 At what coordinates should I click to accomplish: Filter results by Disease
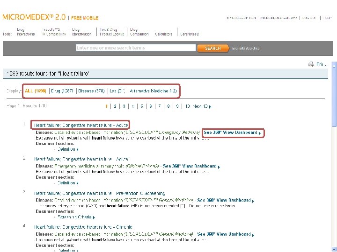coord(91,91)
